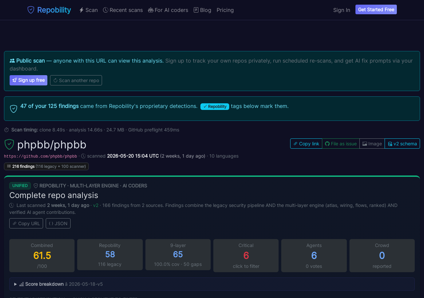This screenshot has width=424, height=298.
Task: Click the clock icon beside Last scanned
Action: 12,205
